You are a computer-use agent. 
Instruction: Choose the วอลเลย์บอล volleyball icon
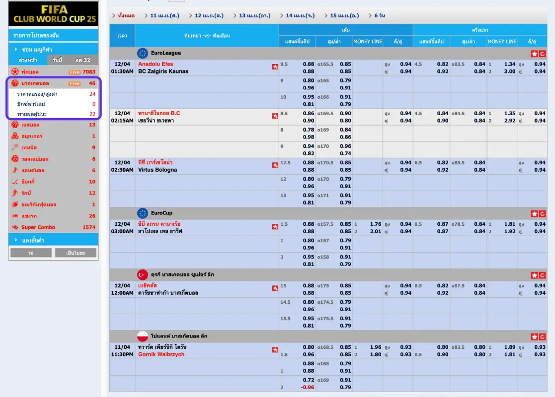[15, 159]
